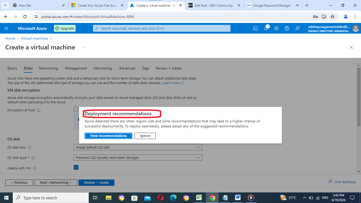Open a new browser tab with plus
This screenshot has height=203, width=361.
pos(307,5)
